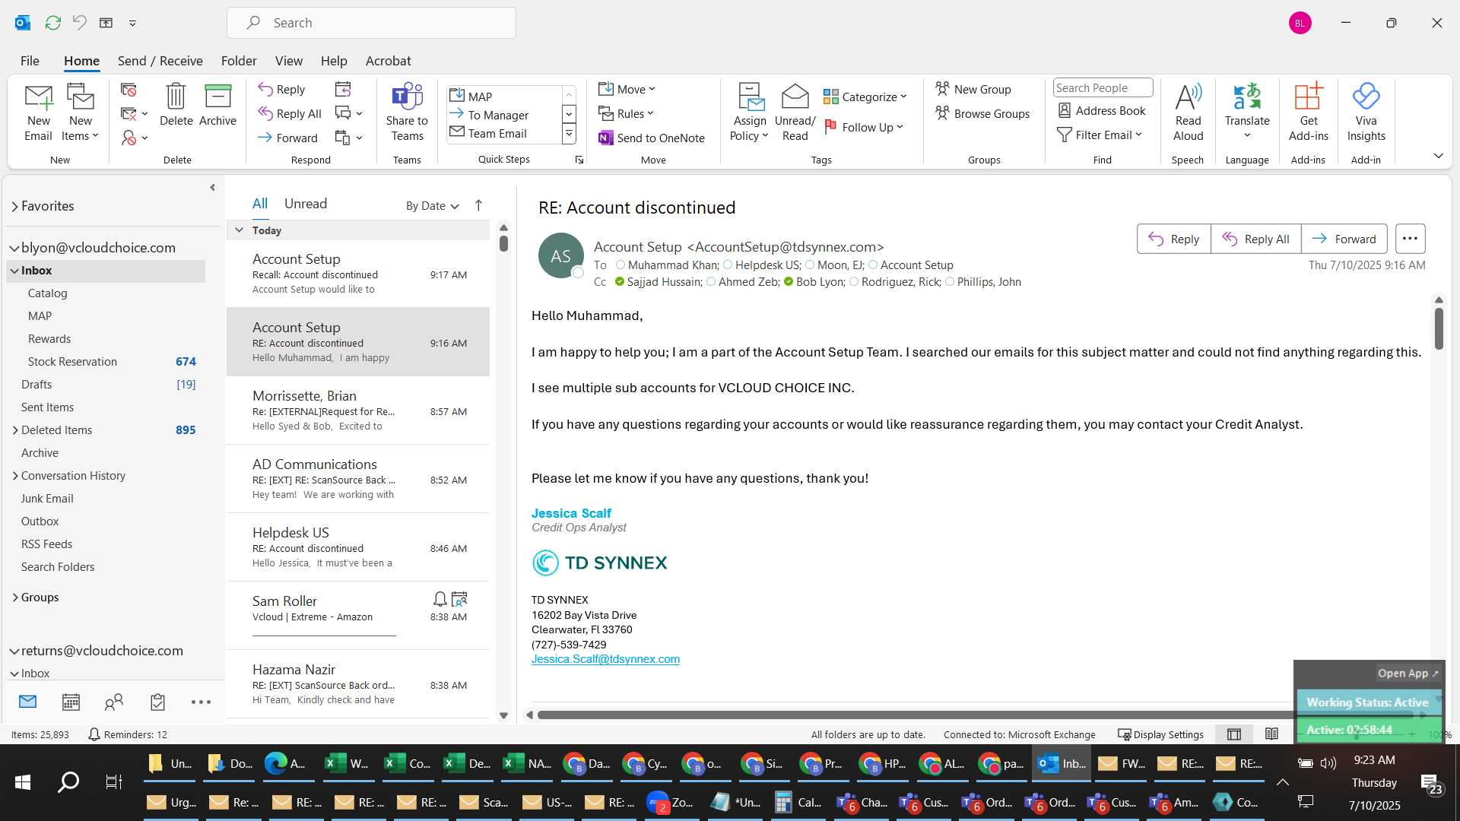The image size is (1460, 821).
Task: Click the New Email icon
Action: (x=38, y=113)
